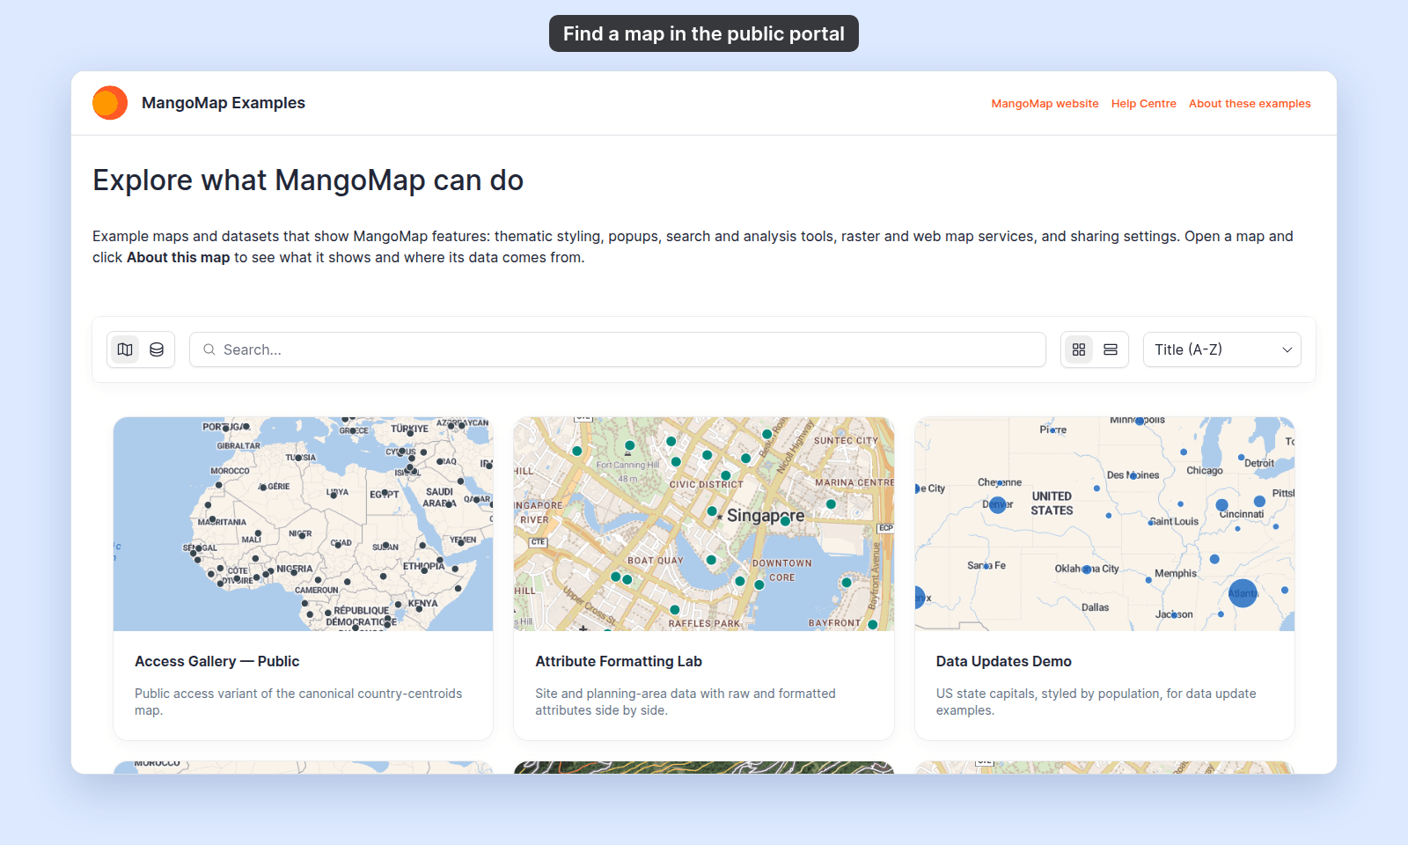Click the 'Public access variant' description text

coord(298,702)
